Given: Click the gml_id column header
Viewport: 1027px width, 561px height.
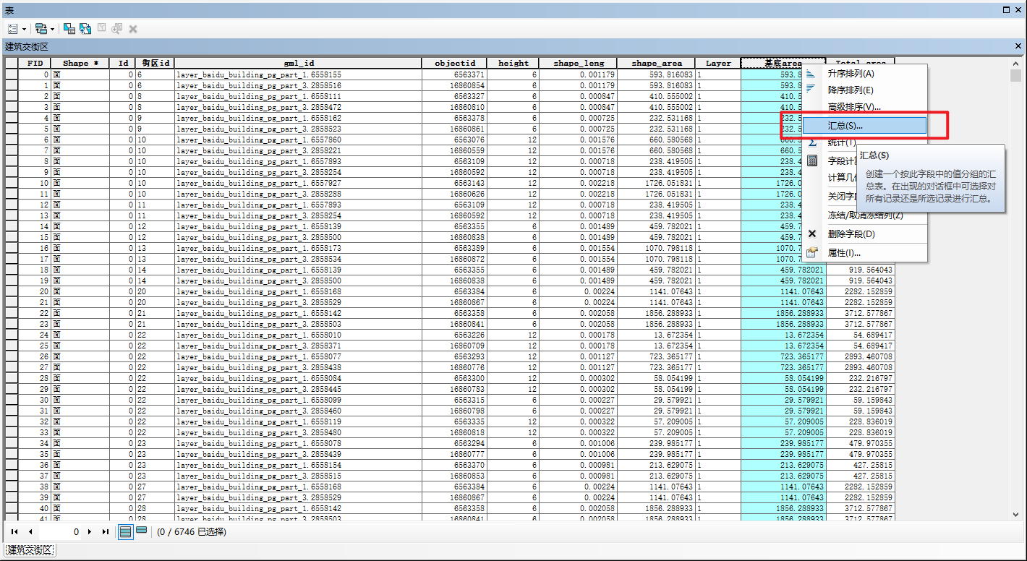Looking at the screenshot, I should coord(298,63).
